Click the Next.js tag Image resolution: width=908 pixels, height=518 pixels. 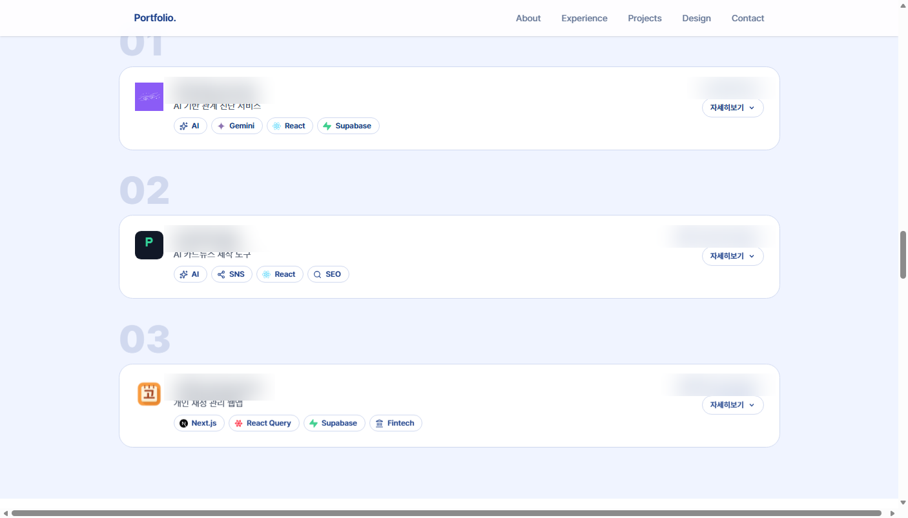[199, 423]
